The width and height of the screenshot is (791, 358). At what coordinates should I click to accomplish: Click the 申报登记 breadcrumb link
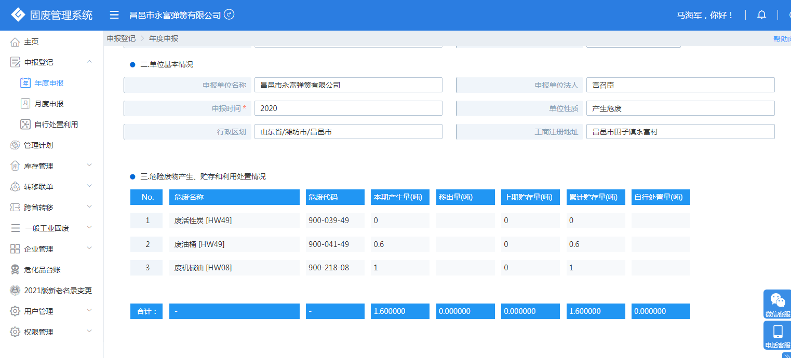(121, 38)
